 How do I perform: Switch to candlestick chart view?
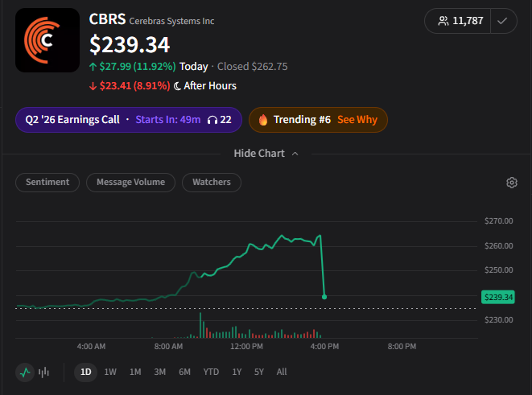pos(43,372)
